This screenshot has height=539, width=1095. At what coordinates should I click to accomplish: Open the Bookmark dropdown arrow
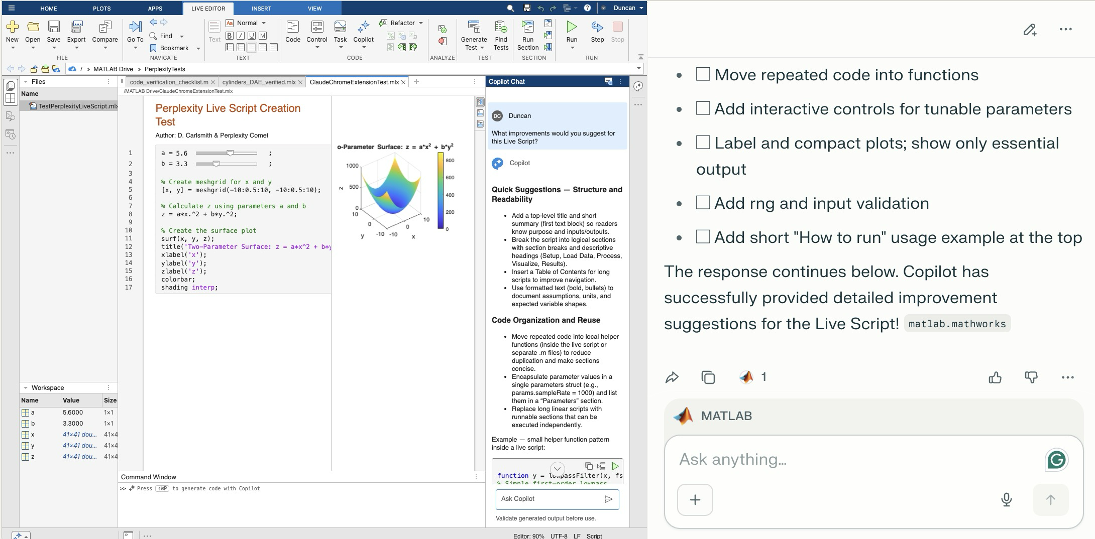coord(198,48)
